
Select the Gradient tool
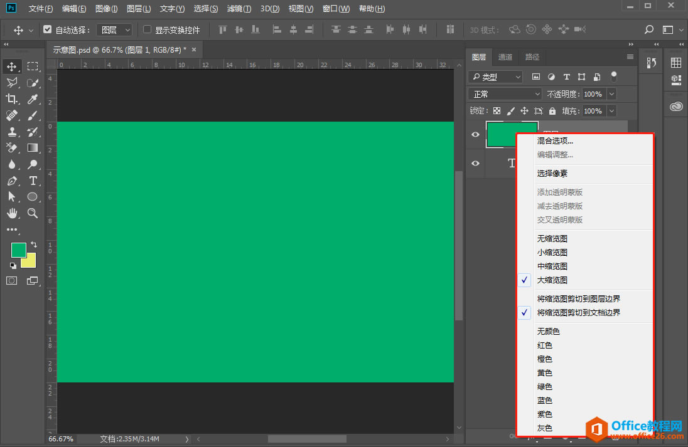point(33,148)
